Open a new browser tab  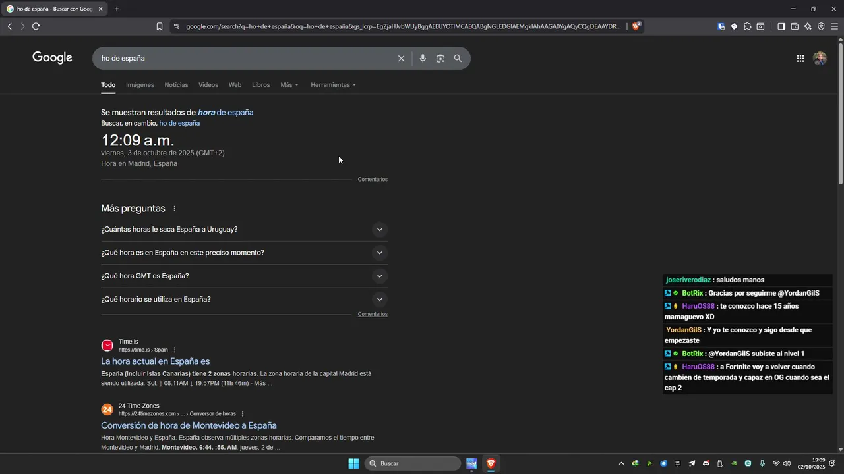(117, 9)
